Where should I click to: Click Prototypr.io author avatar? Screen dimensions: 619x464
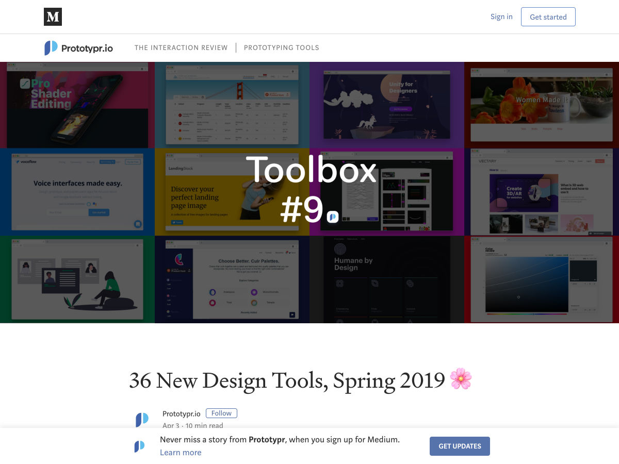142,420
